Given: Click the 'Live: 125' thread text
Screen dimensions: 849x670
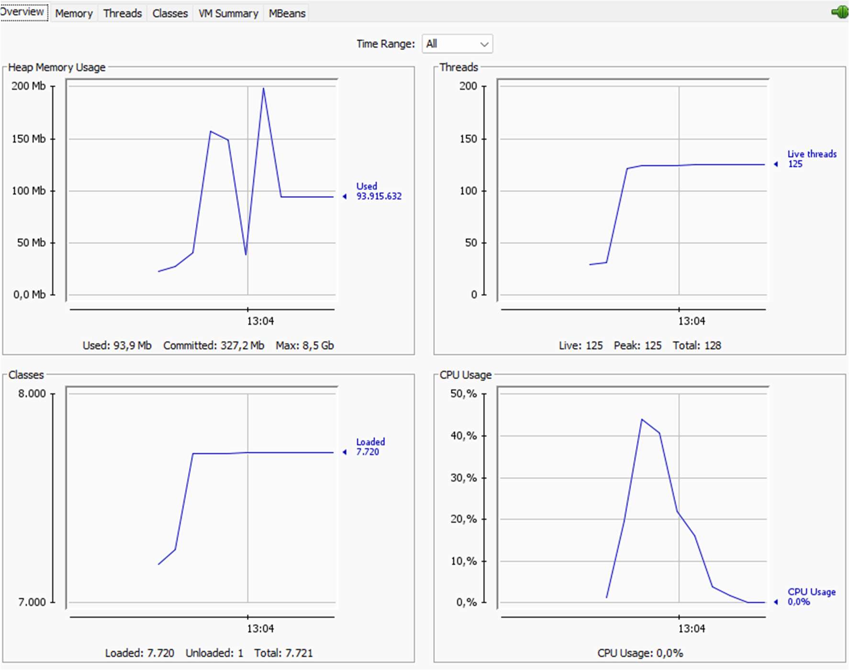Looking at the screenshot, I should pyautogui.click(x=581, y=345).
